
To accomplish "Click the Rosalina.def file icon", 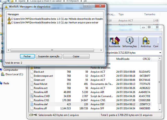I will point(32,104).
